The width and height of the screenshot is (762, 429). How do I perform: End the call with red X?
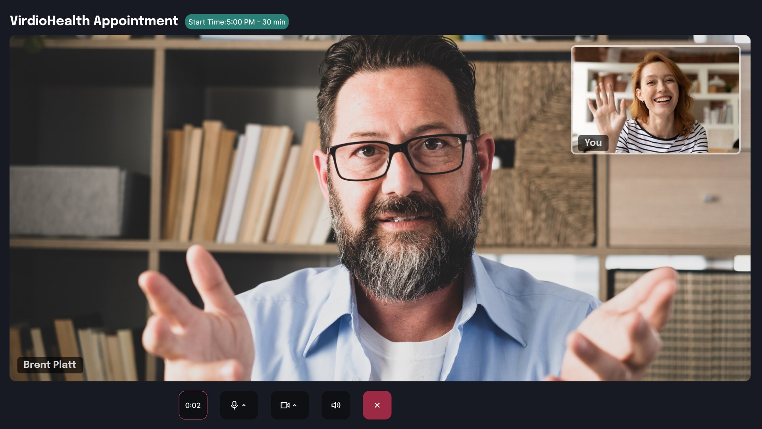tap(377, 405)
